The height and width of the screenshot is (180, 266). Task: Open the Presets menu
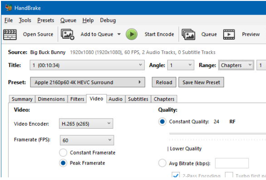click(46, 20)
